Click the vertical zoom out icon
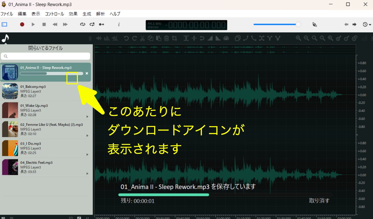 [x=346, y=38]
